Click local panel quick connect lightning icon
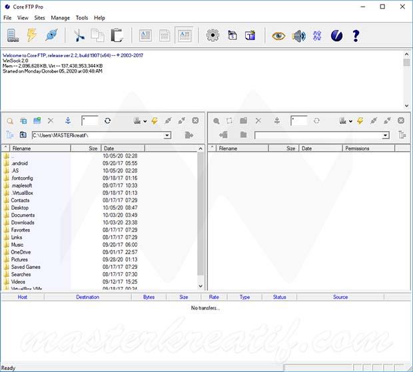Image resolution: width=413 pixels, height=372 pixels. (155, 120)
